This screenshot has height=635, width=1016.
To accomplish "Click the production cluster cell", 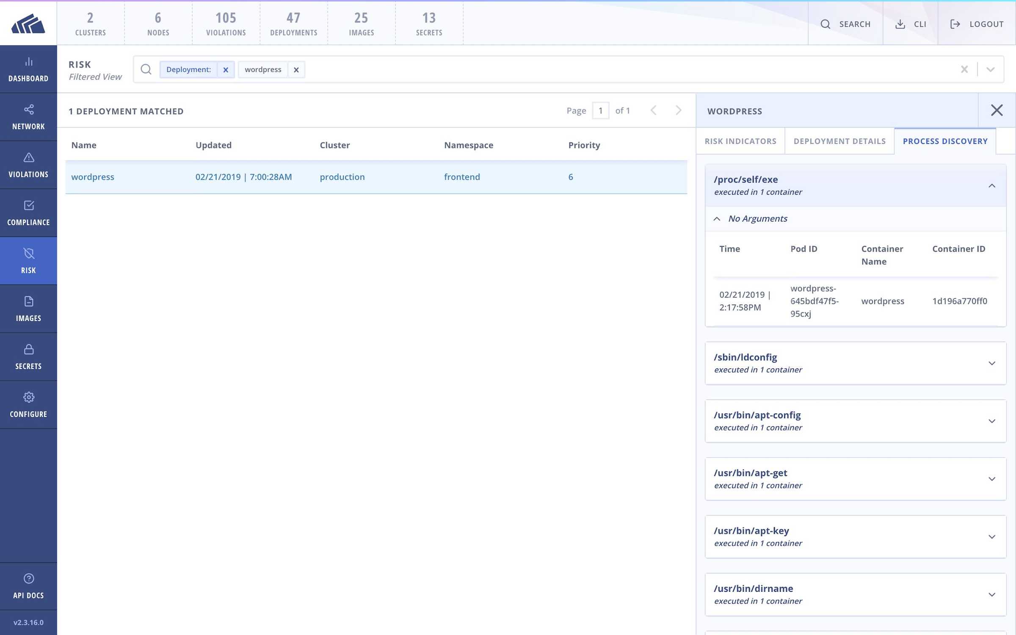I will (x=342, y=177).
